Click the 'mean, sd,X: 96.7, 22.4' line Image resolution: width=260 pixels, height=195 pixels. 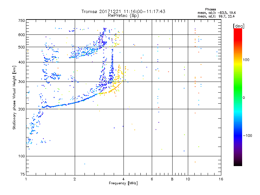pos(216,16)
